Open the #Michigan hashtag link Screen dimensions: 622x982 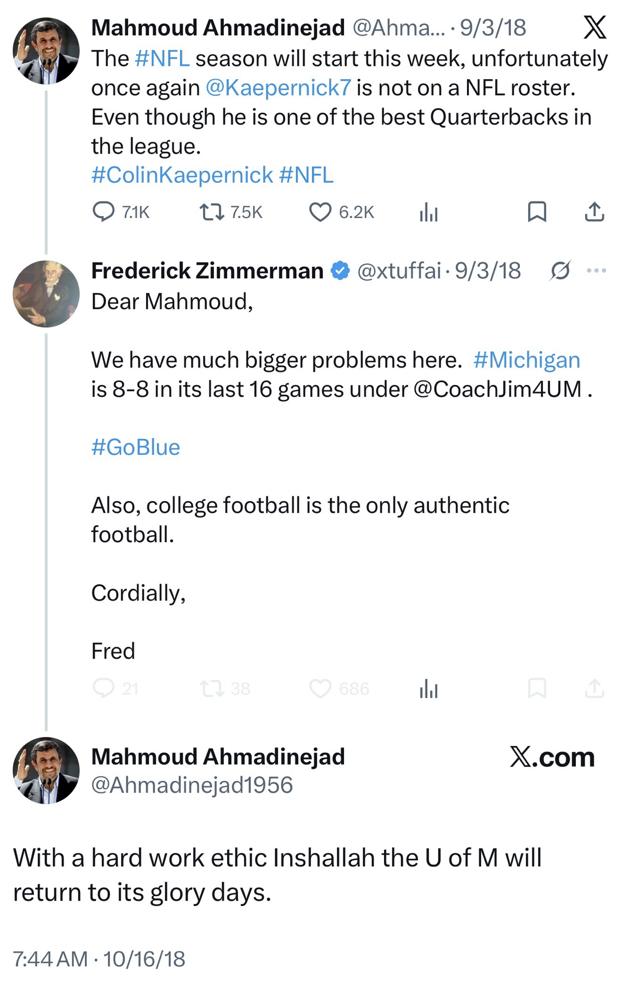[526, 360]
